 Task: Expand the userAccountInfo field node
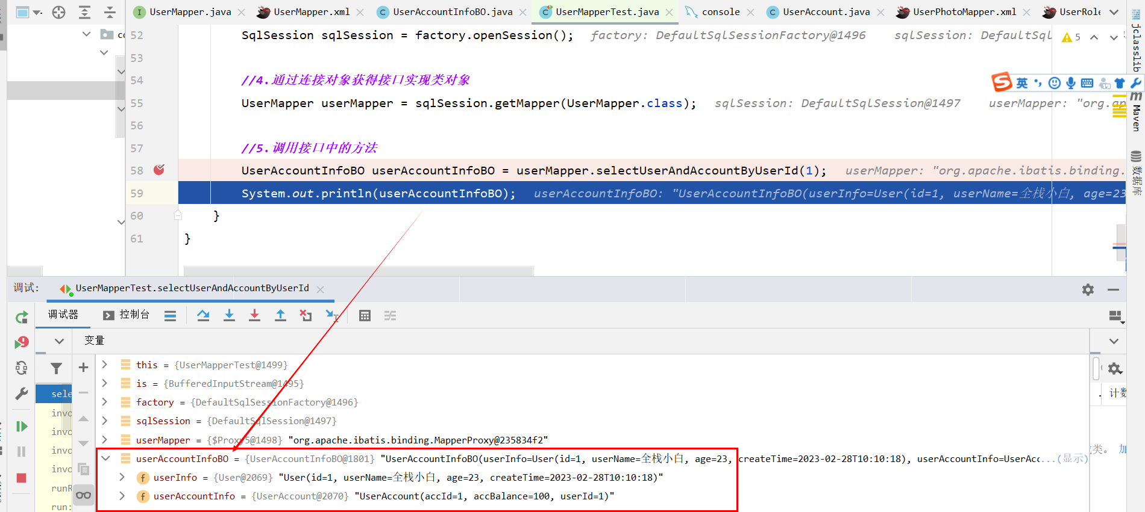pyautogui.click(x=122, y=496)
